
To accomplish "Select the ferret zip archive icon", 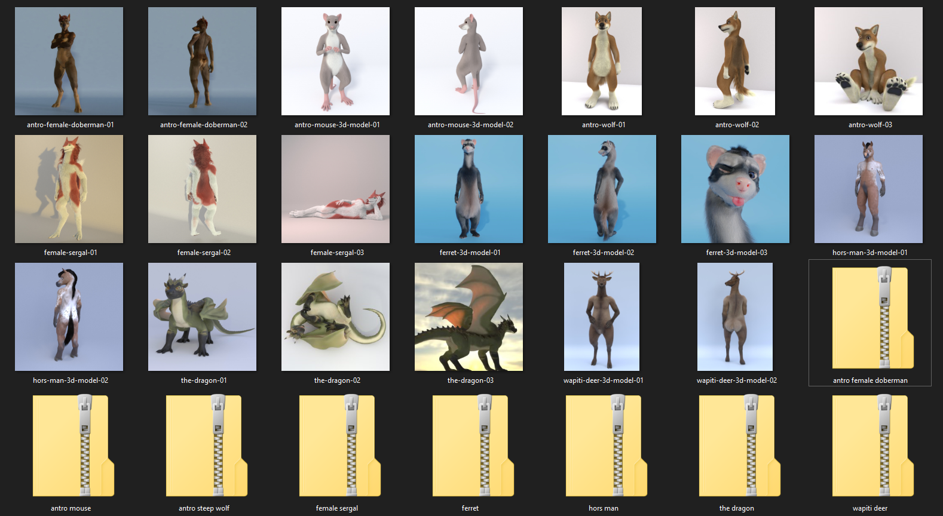I will point(473,446).
